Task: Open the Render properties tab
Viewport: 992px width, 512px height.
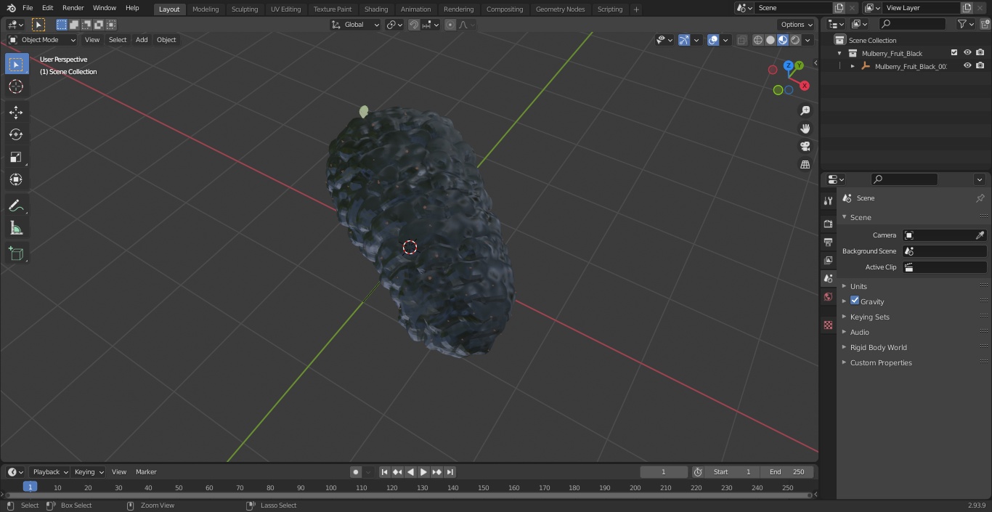Action: [x=828, y=224]
